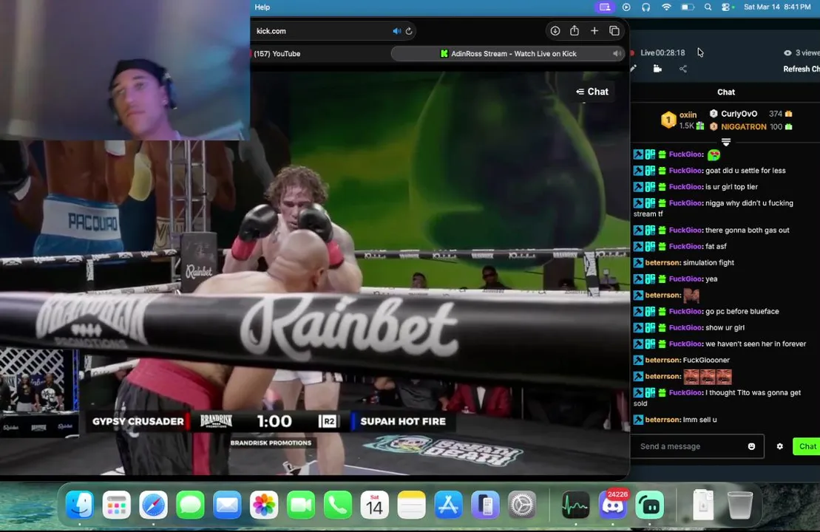820x532 pixels.
Task: Open the emoji picker in message box
Action: point(751,446)
